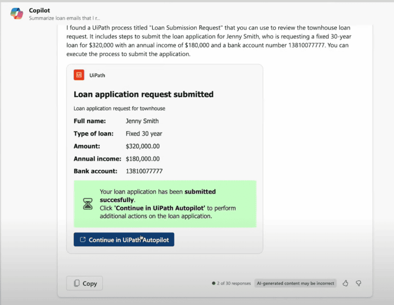
Task: Click the thumbs down feedback icon
Action: 359,283
